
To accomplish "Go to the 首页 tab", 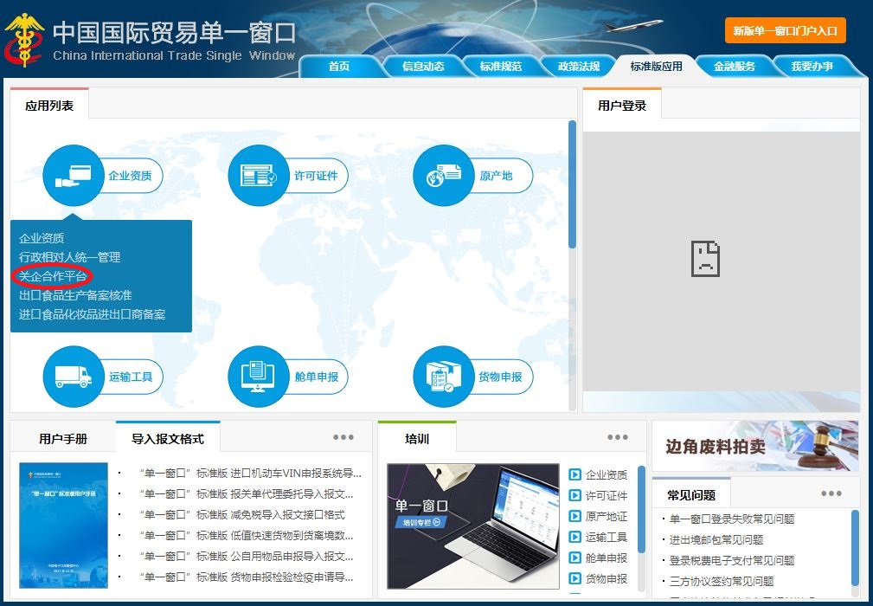I will click(x=339, y=67).
